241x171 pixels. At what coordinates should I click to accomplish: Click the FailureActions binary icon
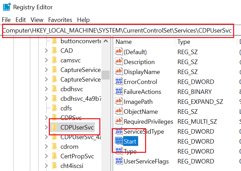119,91
